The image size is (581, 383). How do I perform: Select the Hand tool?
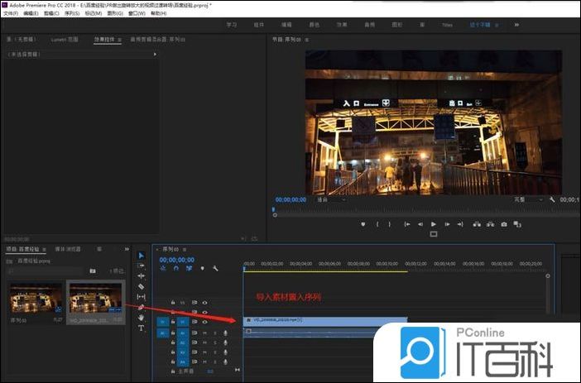(141, 318)
